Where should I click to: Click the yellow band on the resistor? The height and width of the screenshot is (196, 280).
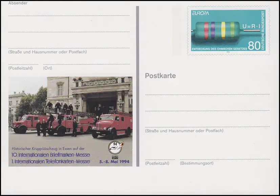[x=223, y=30]
